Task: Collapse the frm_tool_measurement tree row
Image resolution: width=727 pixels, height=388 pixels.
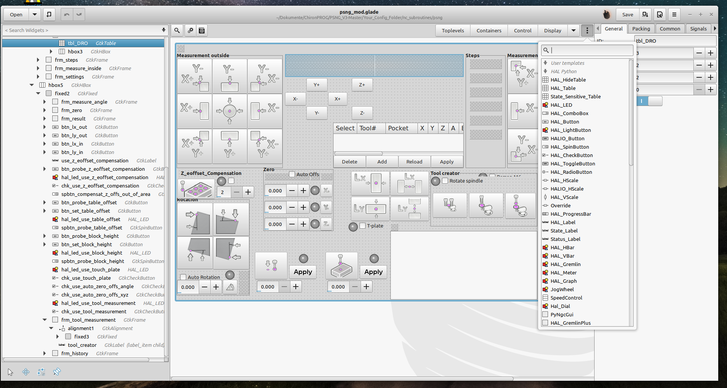Action: point(45,320)
